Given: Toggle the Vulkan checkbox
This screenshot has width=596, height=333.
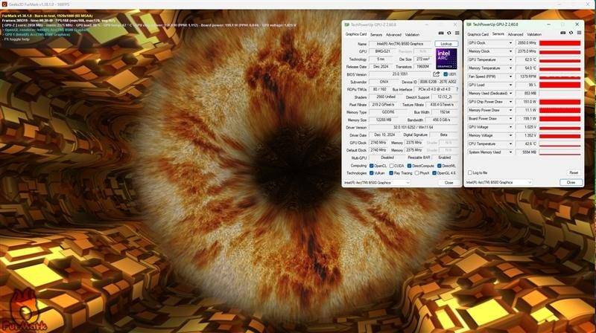Looking at the screenshot, I should [371, 173].
